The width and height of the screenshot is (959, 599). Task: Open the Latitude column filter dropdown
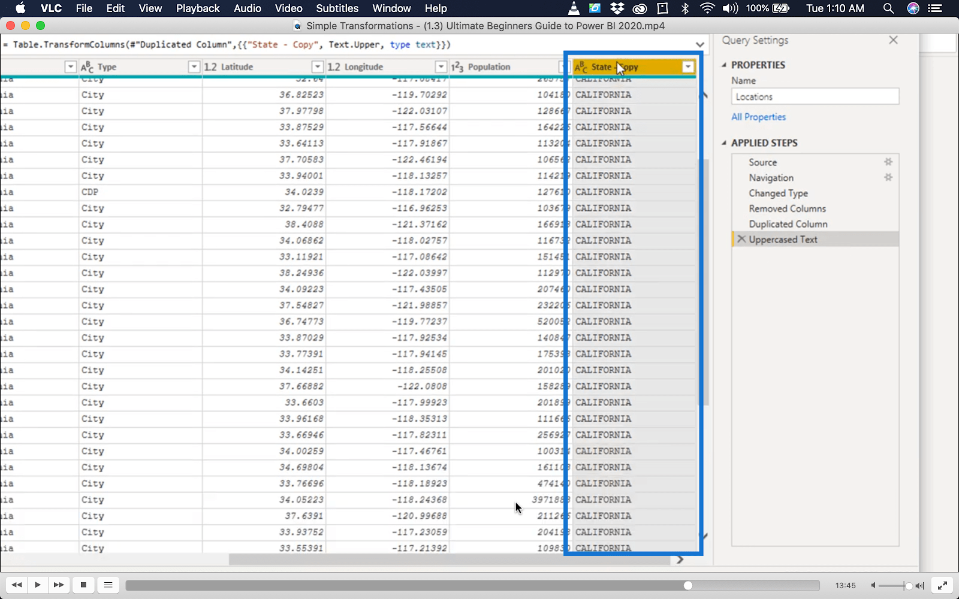[x=318, y=67]
